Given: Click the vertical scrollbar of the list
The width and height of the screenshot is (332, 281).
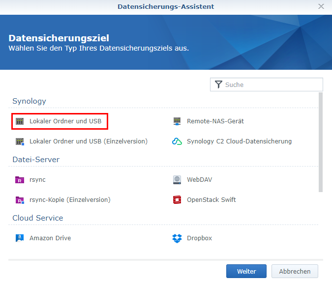Looking at the screenshot, I should (x=321, y=142).
